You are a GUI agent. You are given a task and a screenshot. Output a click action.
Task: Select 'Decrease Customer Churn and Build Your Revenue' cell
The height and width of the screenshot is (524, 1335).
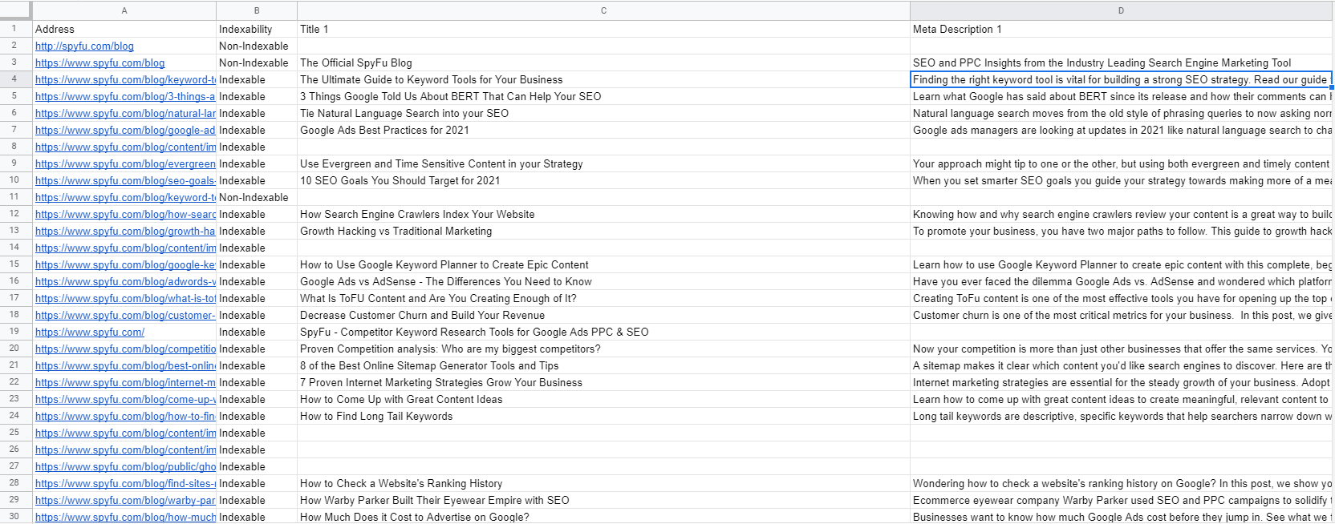(603, 315)
